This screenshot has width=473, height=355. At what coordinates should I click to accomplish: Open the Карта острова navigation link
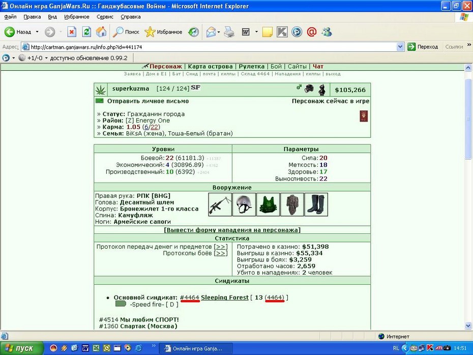pos(210,66)
